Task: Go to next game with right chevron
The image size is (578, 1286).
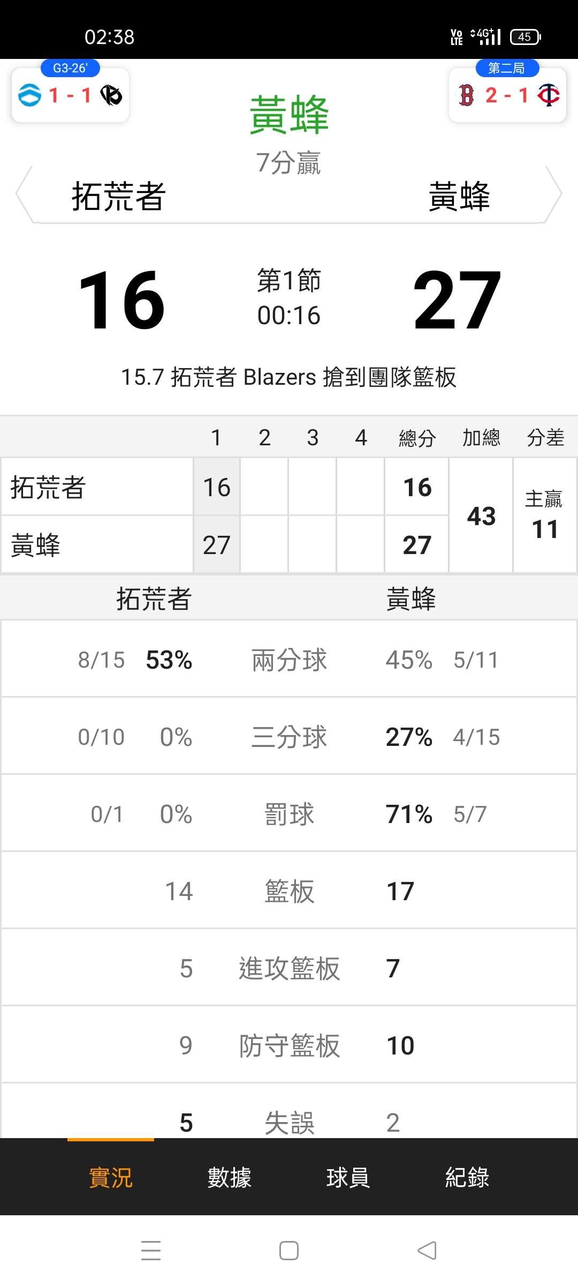Action: [553, 194]
